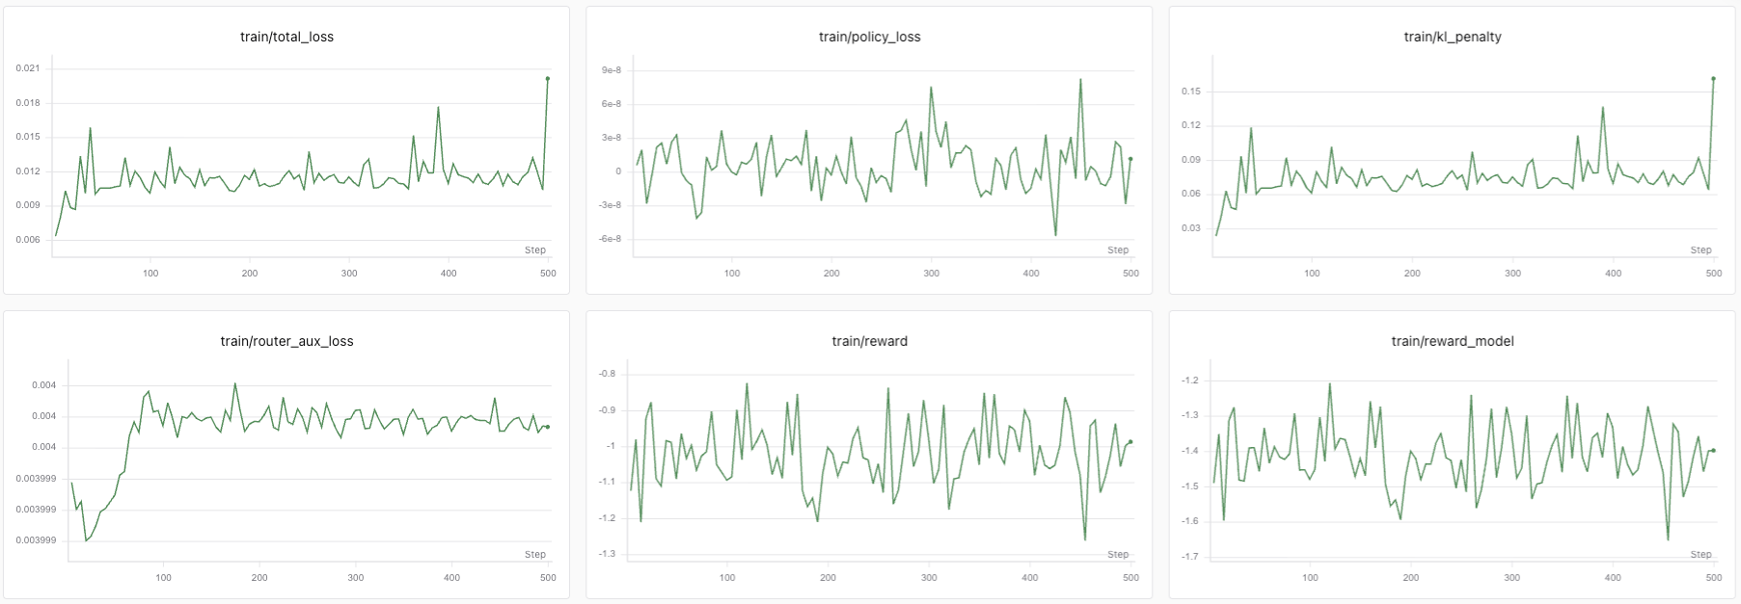The image size is (1741, 604).
Task: Select final data point on router_aux_loss line
Action: [548, 427]
